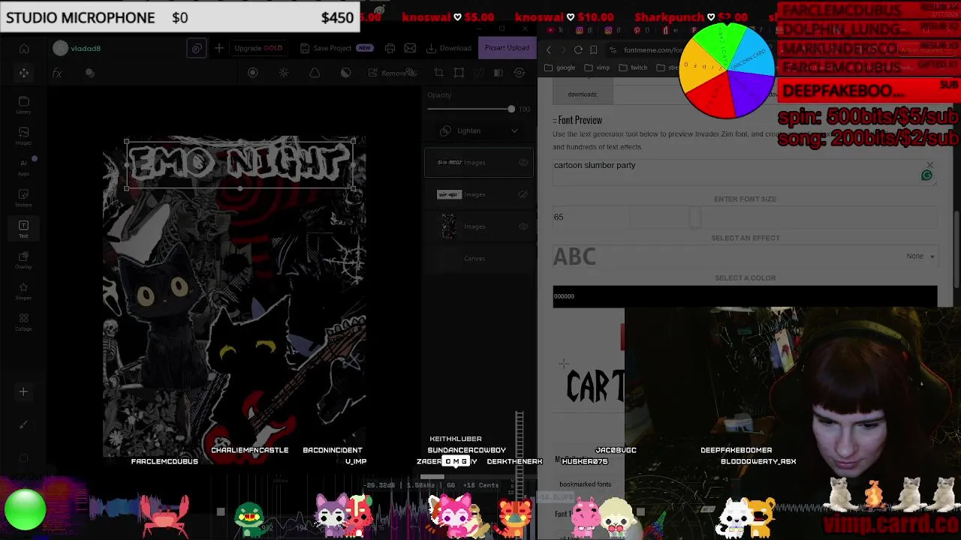Go to Picsart home icon

(x=24, y=49)
